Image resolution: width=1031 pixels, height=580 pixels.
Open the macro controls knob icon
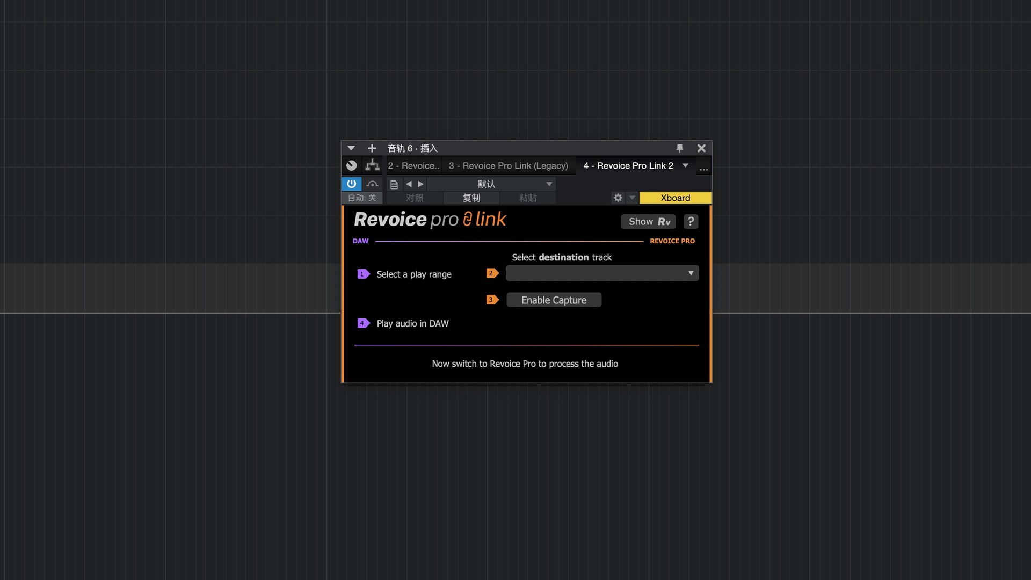[352, 165]
